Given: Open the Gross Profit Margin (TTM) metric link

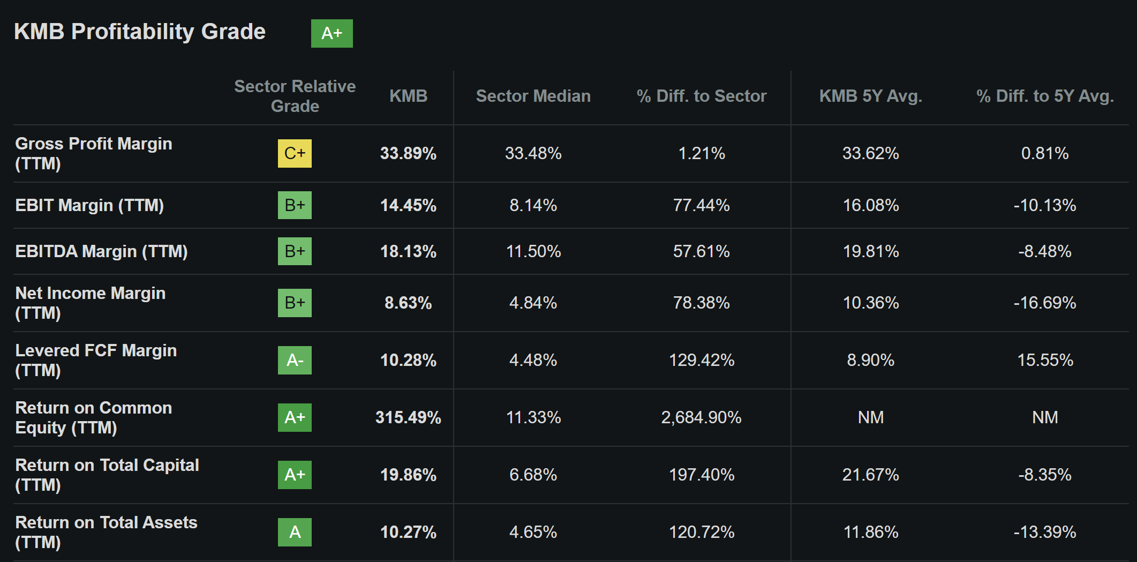Looking at the screenshot, I should pos(94,153).
